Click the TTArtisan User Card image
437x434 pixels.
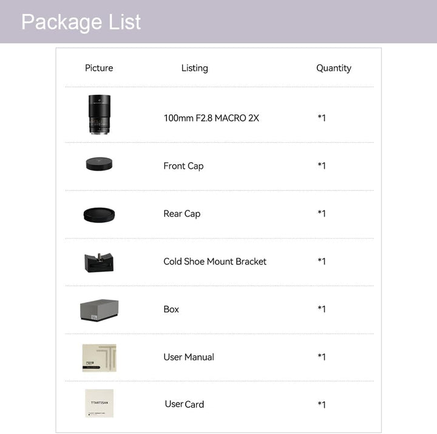pyautogui.click(x=99, y=403)
